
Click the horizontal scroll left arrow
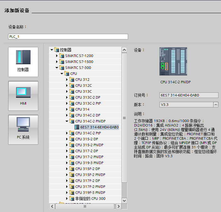tap(52, 206)
